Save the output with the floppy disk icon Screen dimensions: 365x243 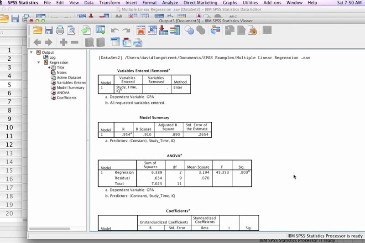click(x=49, y=31)
